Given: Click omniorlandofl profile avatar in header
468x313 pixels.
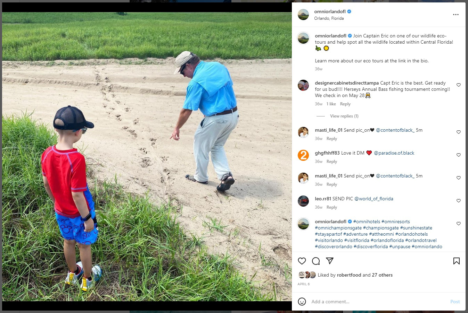Looking at the screenshot, I should [303, 15].
